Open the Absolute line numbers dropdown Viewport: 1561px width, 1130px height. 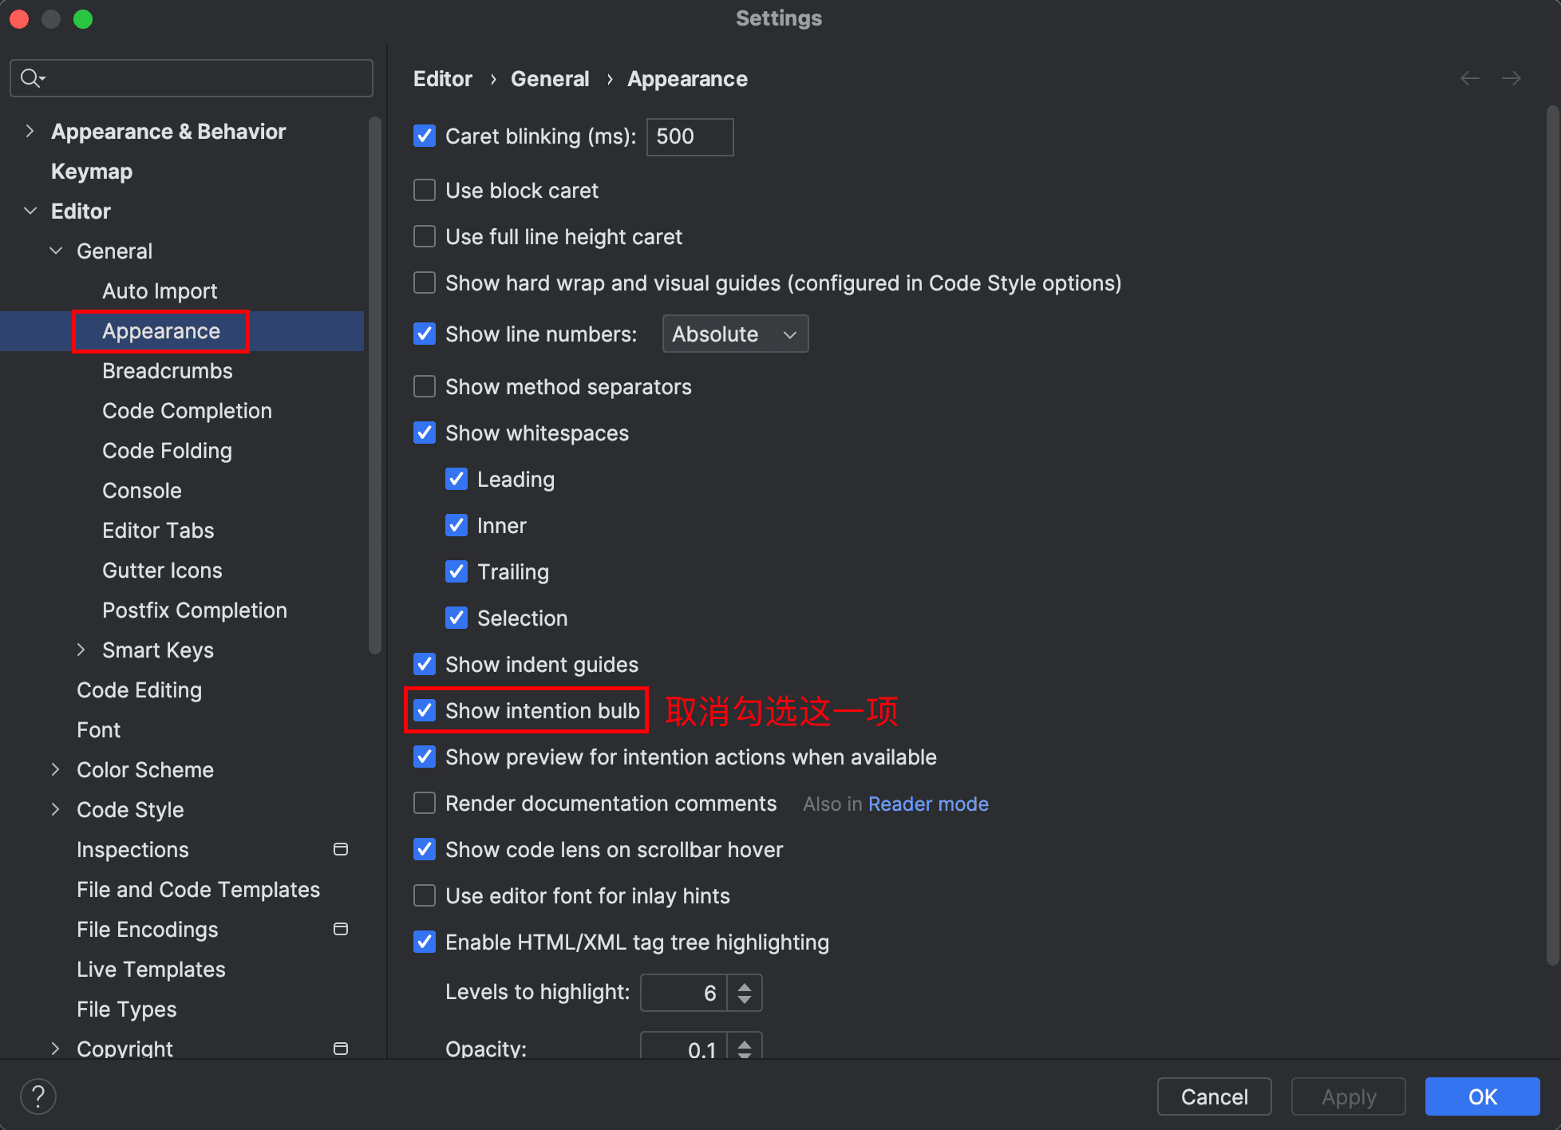(735, 334)
